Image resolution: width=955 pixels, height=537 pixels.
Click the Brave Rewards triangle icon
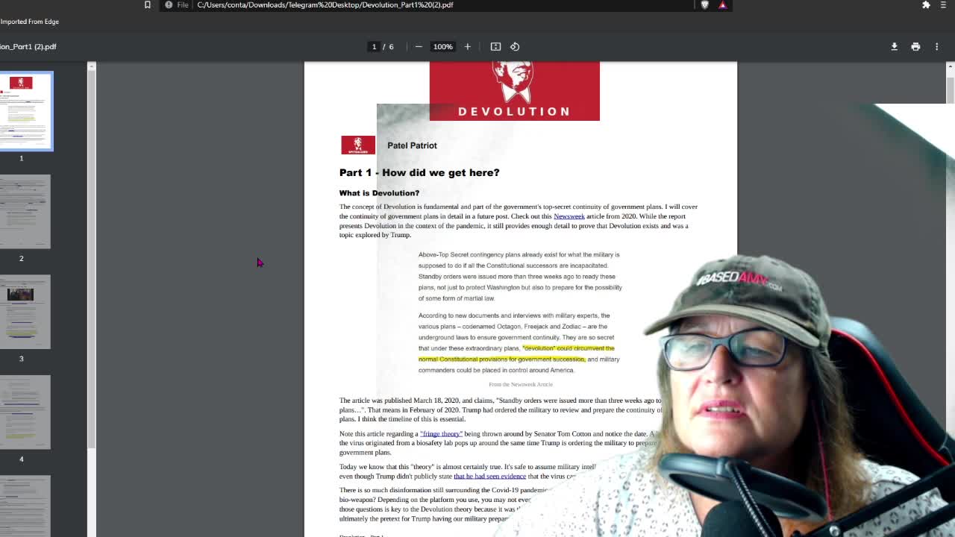point(722,5)
